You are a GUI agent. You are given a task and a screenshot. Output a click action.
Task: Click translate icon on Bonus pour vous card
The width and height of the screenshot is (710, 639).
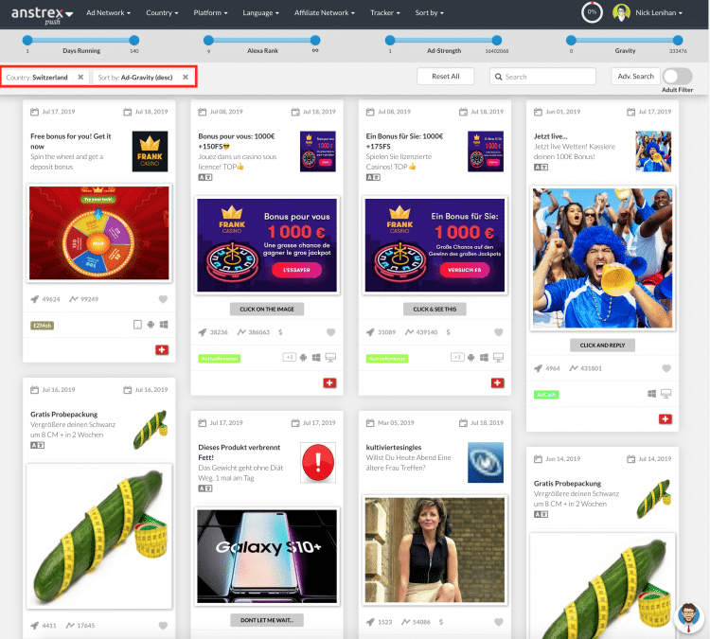coord(205,177)
